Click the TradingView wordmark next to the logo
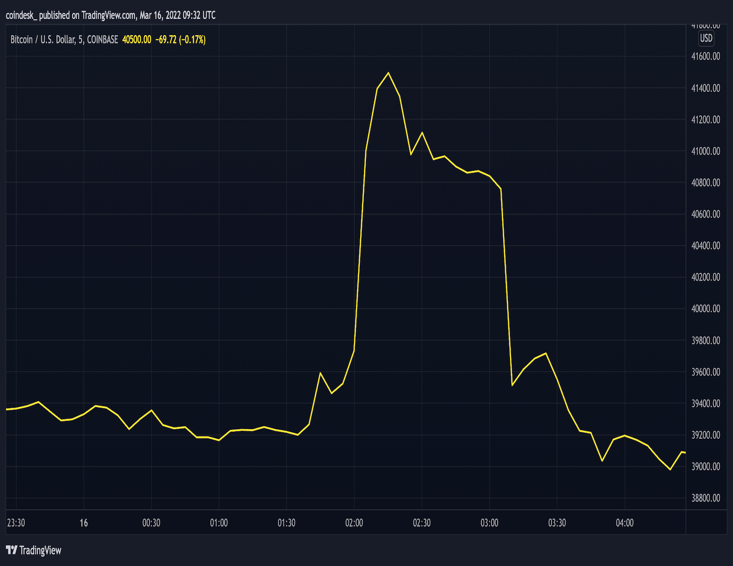 pos(40,550)
